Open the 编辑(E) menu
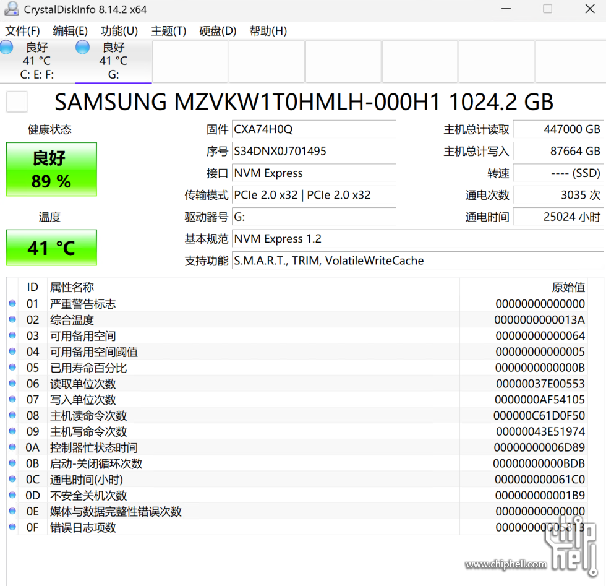This screenshot has height=586, width=606. [70, 31]
